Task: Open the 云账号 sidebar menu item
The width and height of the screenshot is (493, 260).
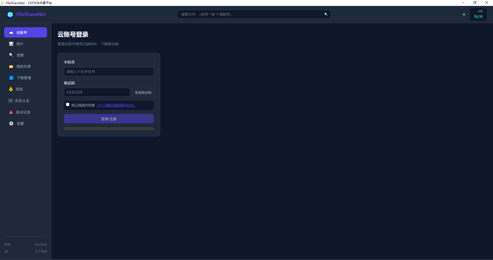Action: coord(25,32)
